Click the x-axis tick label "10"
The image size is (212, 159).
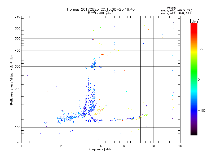click(x=153, y=146)
